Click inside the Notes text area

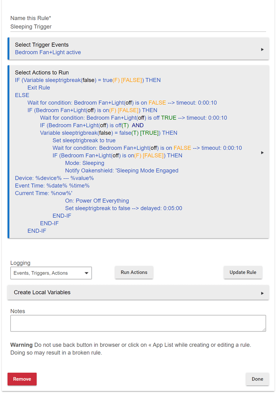coord(138,323)
